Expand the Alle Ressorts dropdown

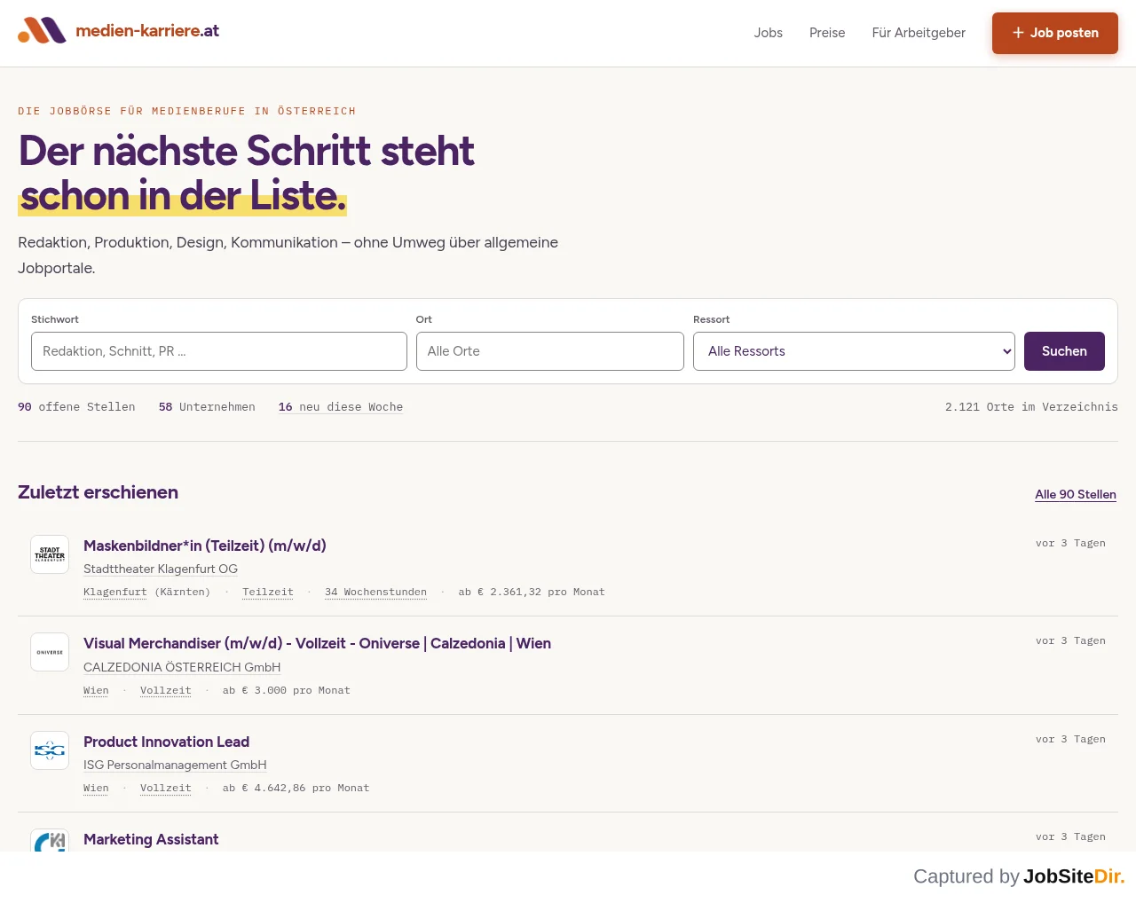854,351
